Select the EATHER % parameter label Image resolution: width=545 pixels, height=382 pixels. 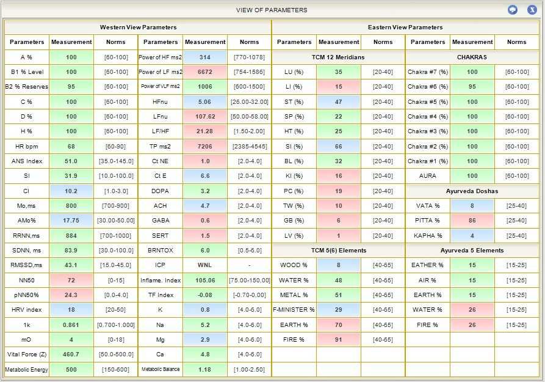tap(428, 265)
